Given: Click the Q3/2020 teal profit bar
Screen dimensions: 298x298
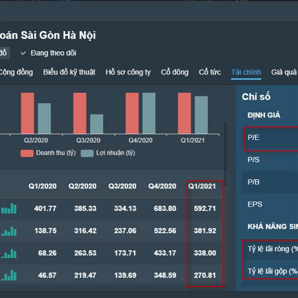Looking at the screenshot, I should pos(96,124).
